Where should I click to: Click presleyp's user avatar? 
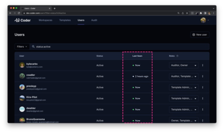22,87
